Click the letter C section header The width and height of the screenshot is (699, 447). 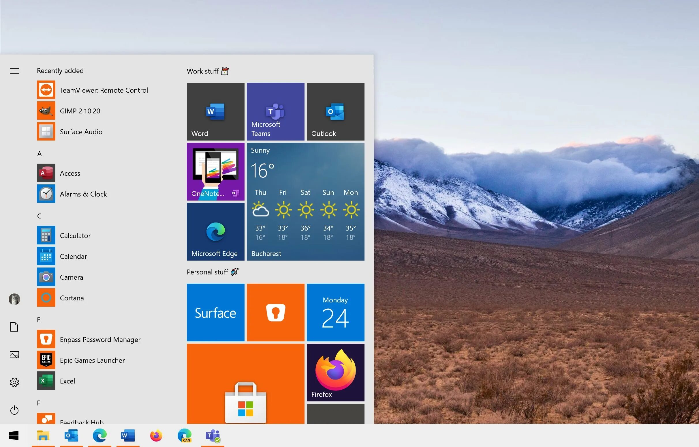click(39, 216)
